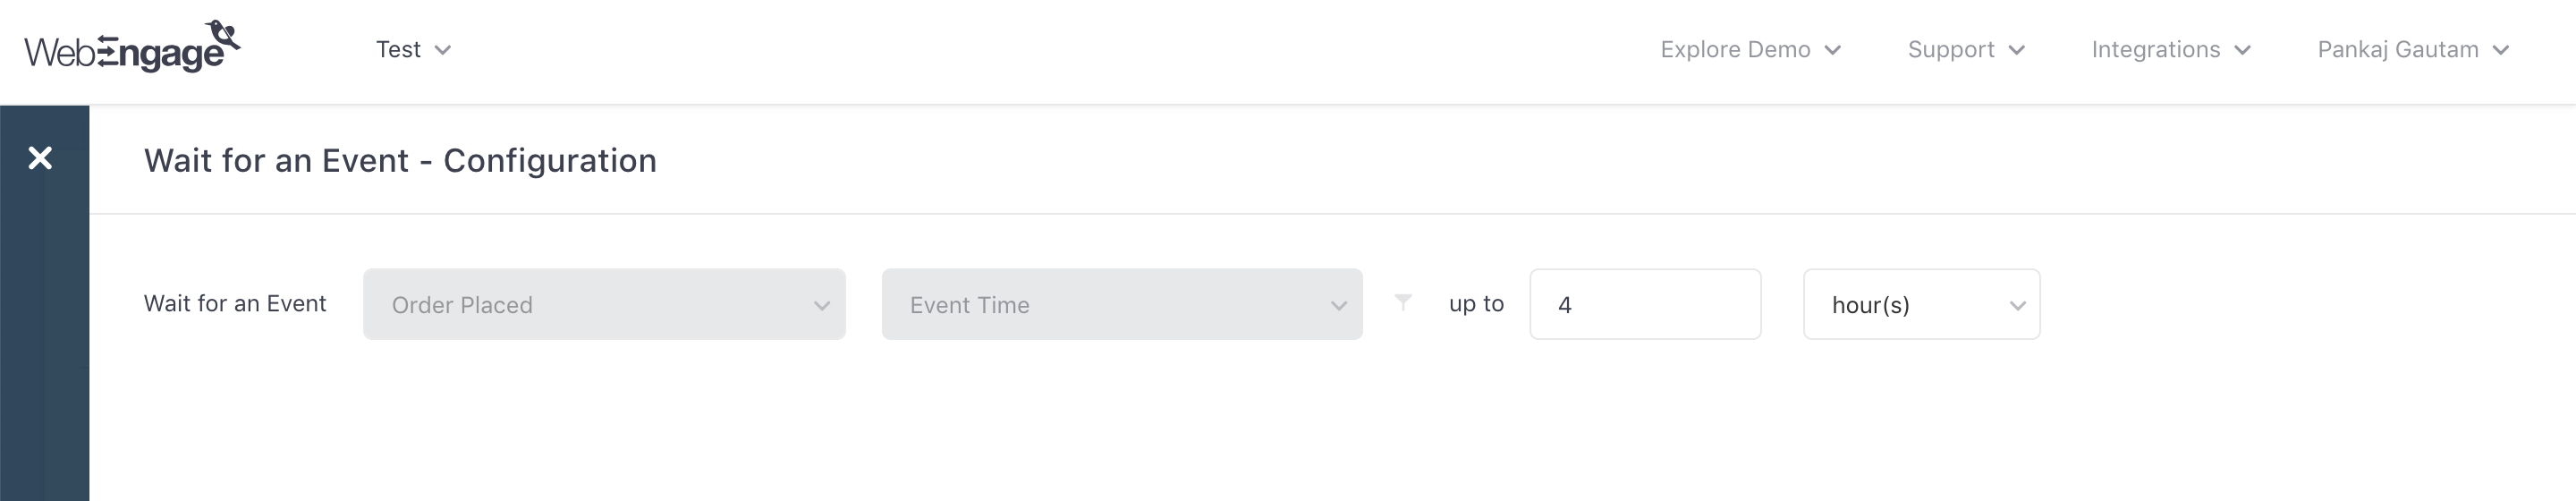Click the WebEngage logo

point(132,48)
